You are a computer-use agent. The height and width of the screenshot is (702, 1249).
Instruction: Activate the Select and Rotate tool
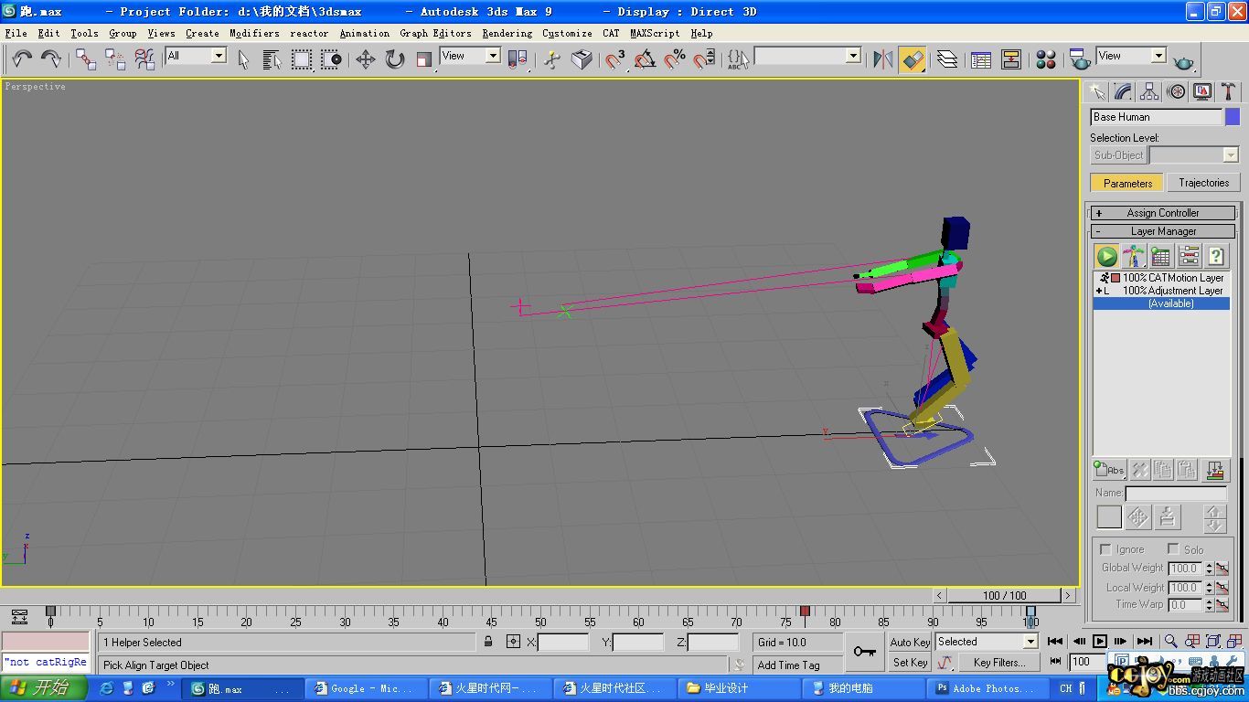(395, 59)
